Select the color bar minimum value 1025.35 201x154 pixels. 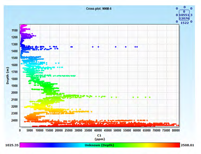pyautogui.click(x=12, y=145)
